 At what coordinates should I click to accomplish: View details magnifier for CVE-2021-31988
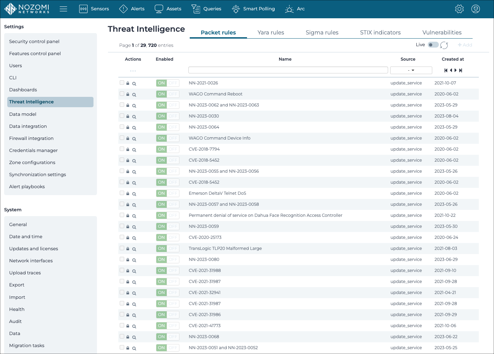point(134,271)
